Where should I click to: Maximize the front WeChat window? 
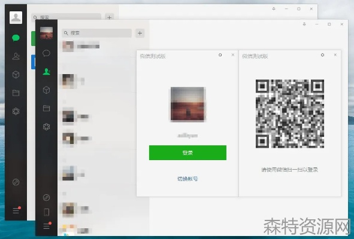[329, 24]
